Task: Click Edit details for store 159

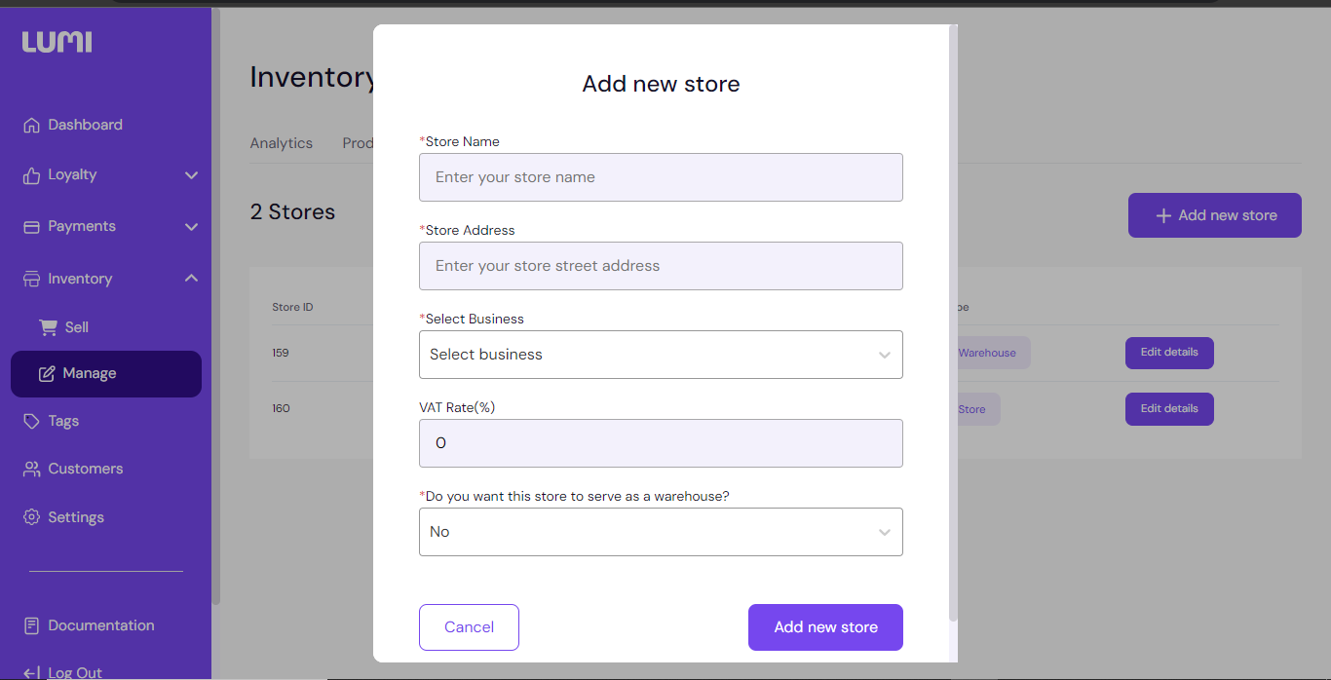Action: tap(1169, 353)
